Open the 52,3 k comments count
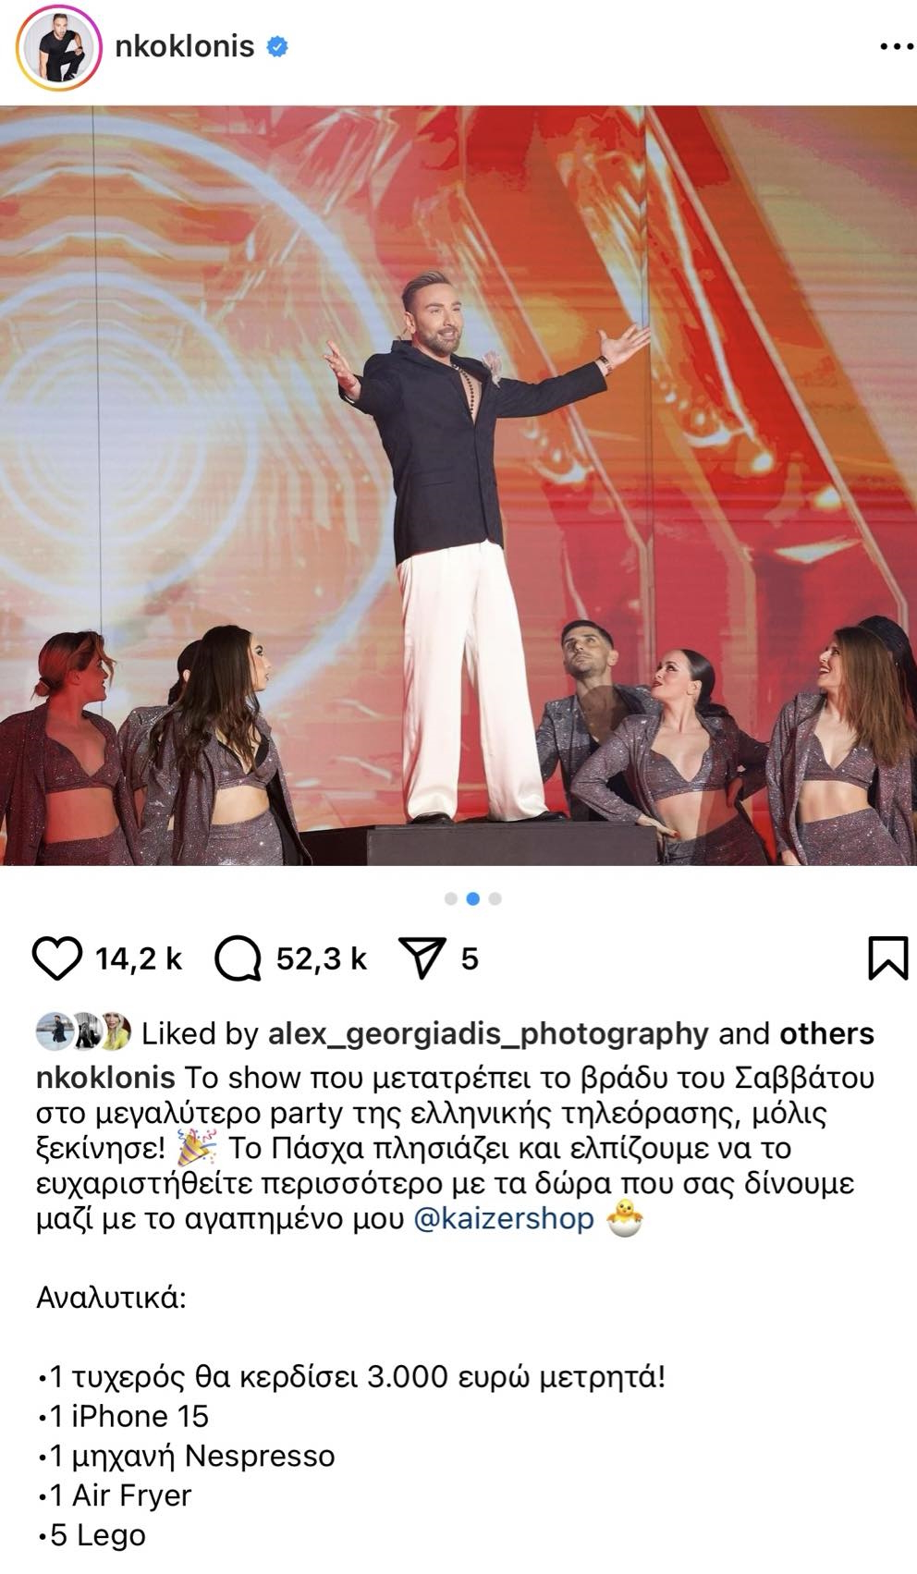917x1574 pixels. 322,959
